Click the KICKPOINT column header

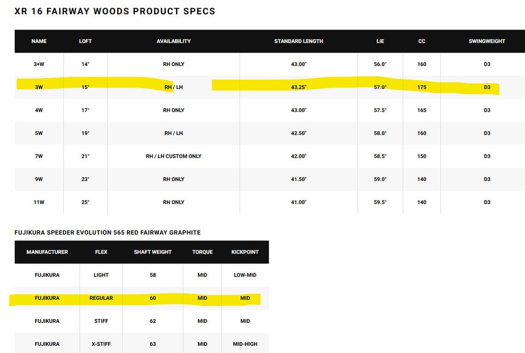coord(245,252)
